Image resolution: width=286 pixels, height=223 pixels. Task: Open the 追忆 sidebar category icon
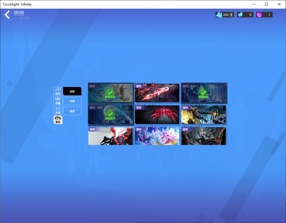click(58, 120)
